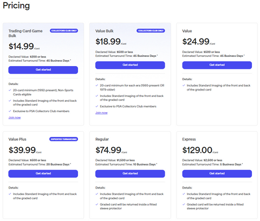Image resolution: width=260 pixels, height=221 pixels.
Task: Click the $14.99 price text
Action: click(21, 46)
